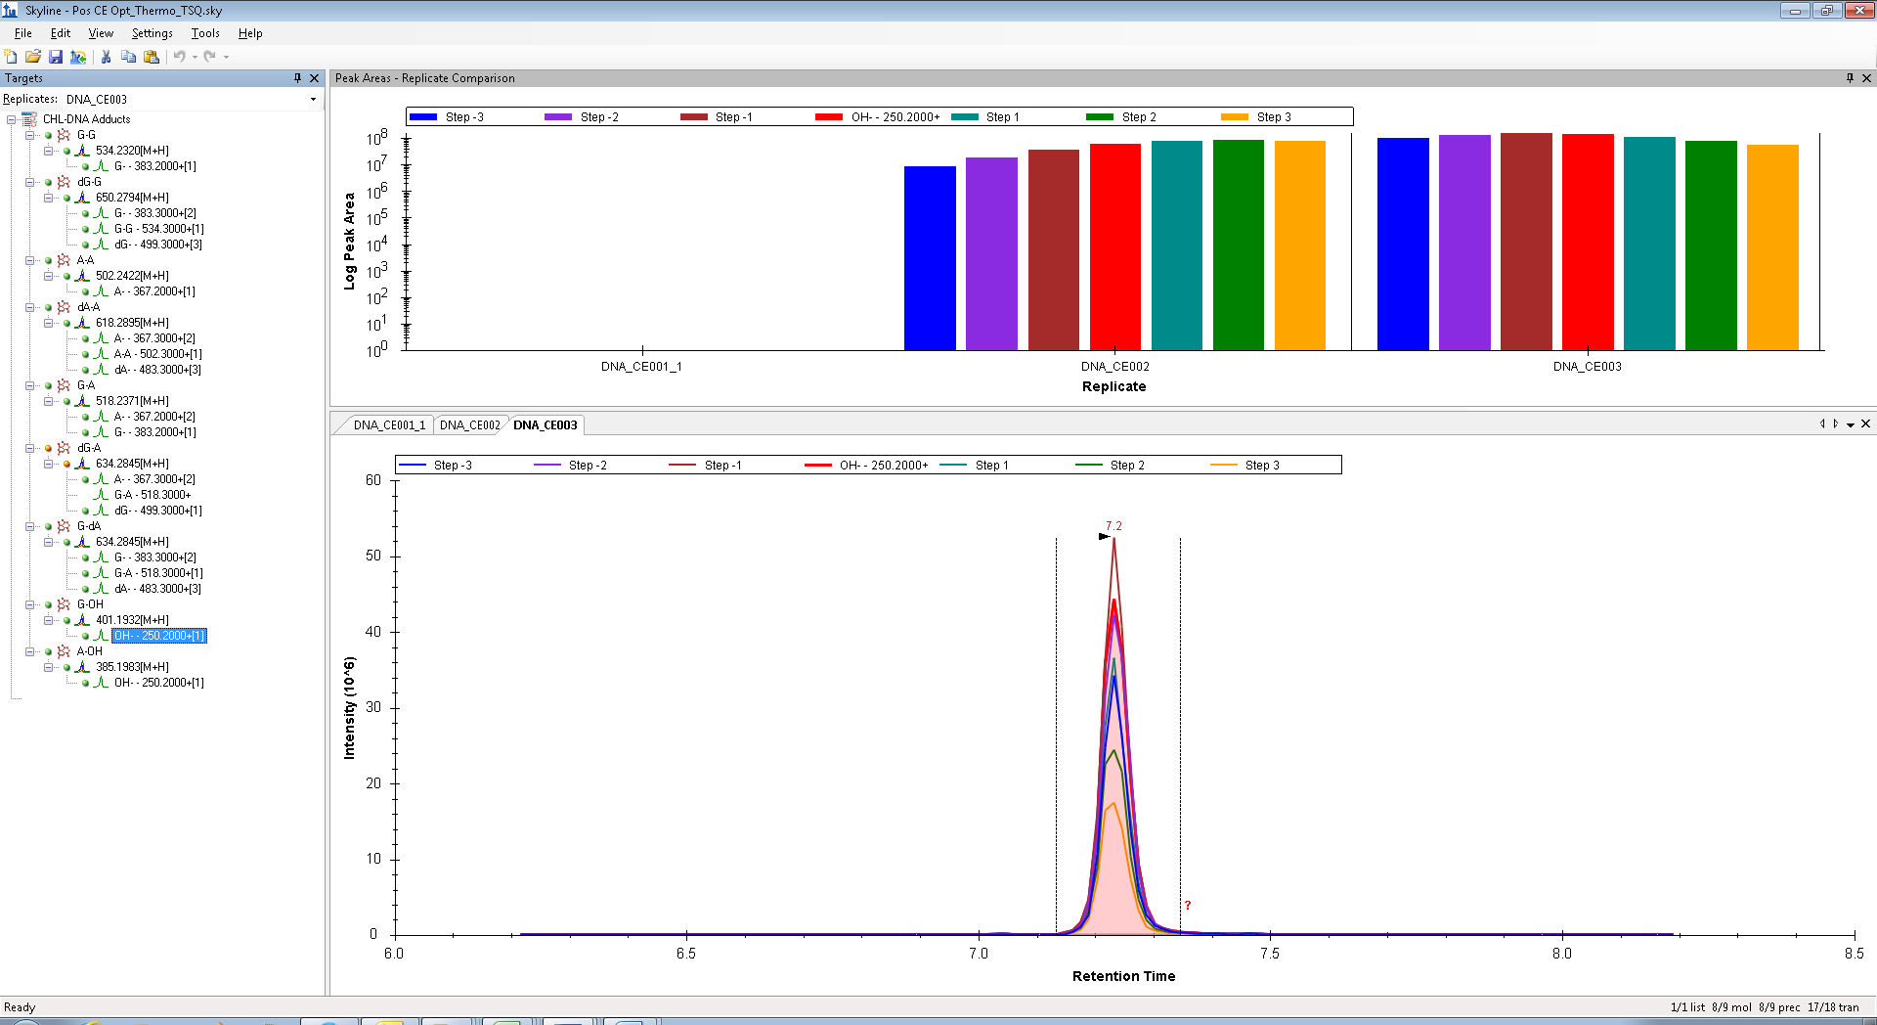This screenshot has width=1877, height=1025.
Task: Click the Cut scissors icon
Action: click(x=106, y=57)
